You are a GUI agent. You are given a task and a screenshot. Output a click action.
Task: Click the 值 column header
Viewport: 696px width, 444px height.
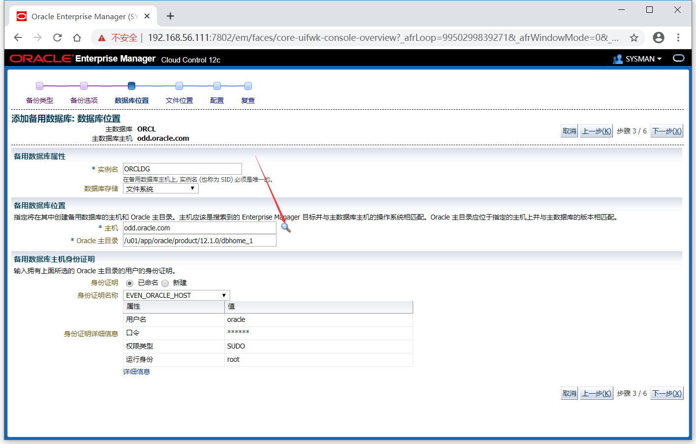(x=319, y=307)
